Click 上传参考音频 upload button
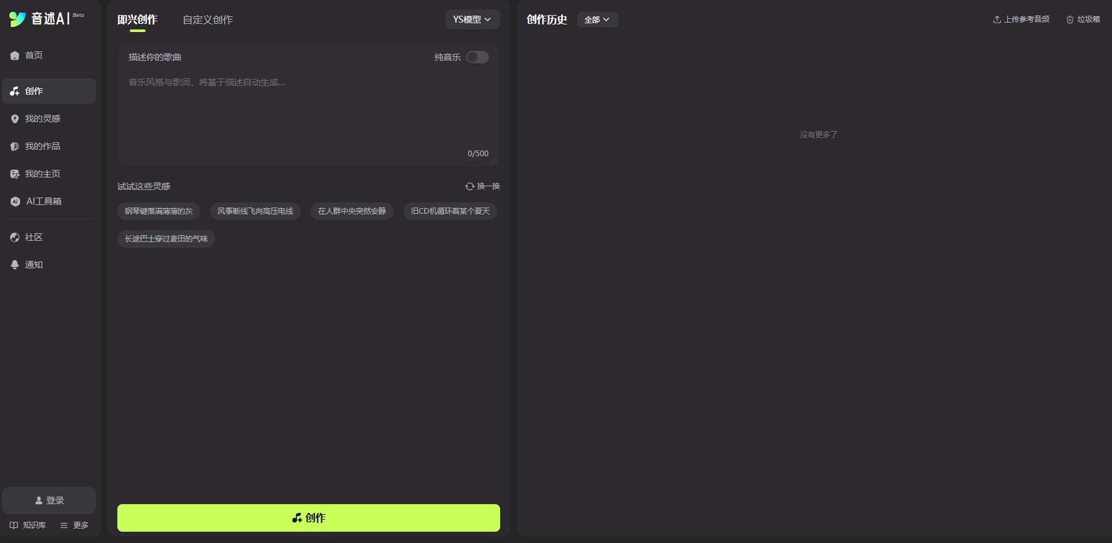The image size is (1112, 543). click(x=1021, y=19)
